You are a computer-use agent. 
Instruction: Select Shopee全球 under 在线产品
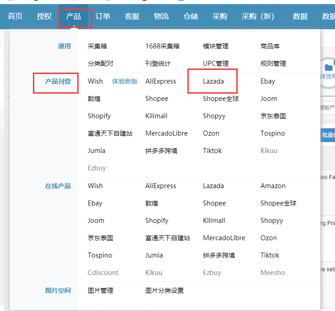279,203
